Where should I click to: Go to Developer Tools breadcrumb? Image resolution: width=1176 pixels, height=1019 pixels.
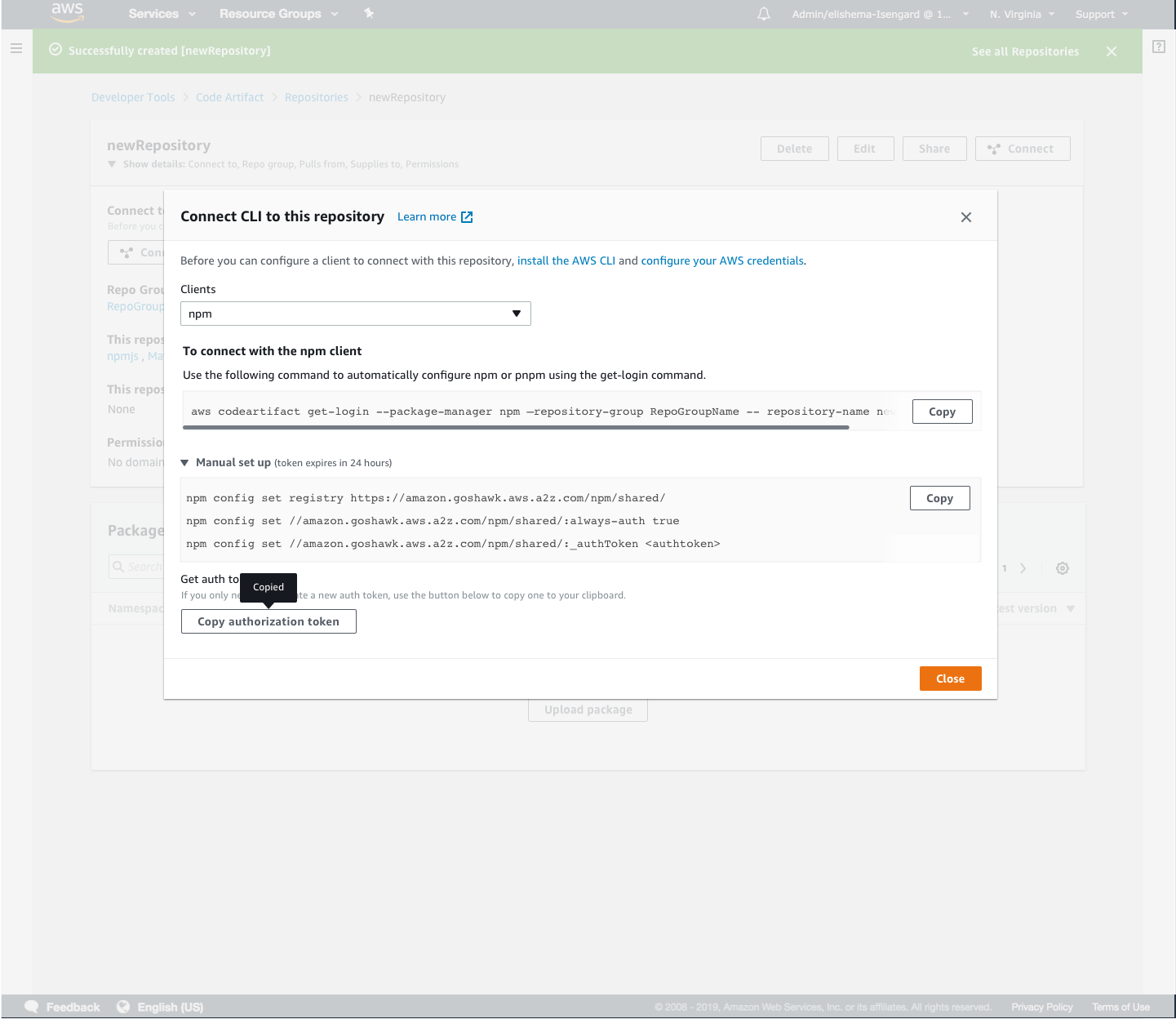133,97
